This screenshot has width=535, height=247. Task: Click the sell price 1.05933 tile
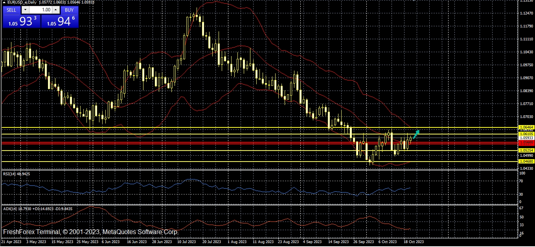click(21, 22)
